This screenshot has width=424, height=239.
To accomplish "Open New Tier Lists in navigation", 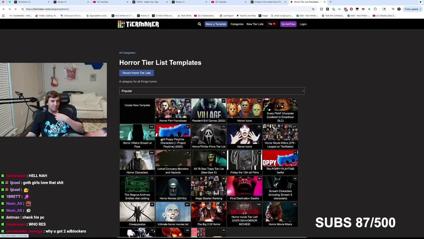I will pyautogui.click(x=255, y=24).
